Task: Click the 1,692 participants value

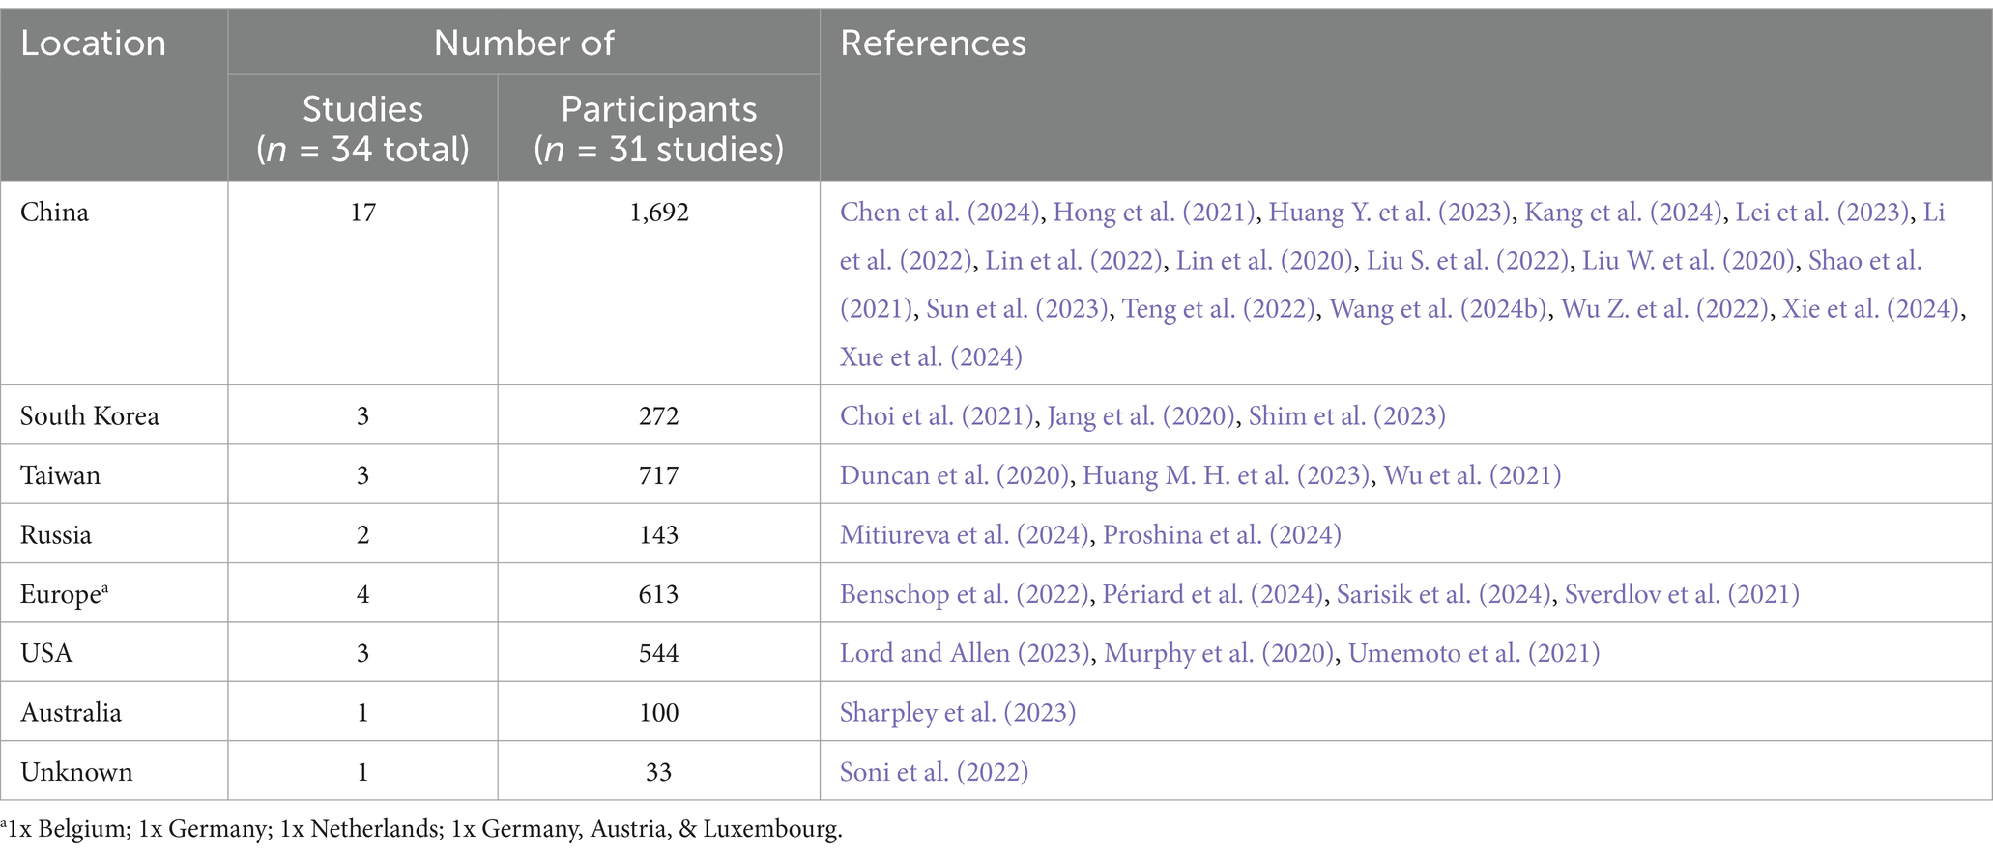Action: pos(659,213)
